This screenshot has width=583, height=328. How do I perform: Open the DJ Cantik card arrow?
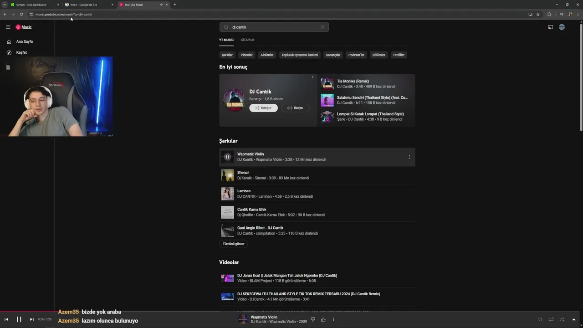pyautogui.click(x=312, y=77)
